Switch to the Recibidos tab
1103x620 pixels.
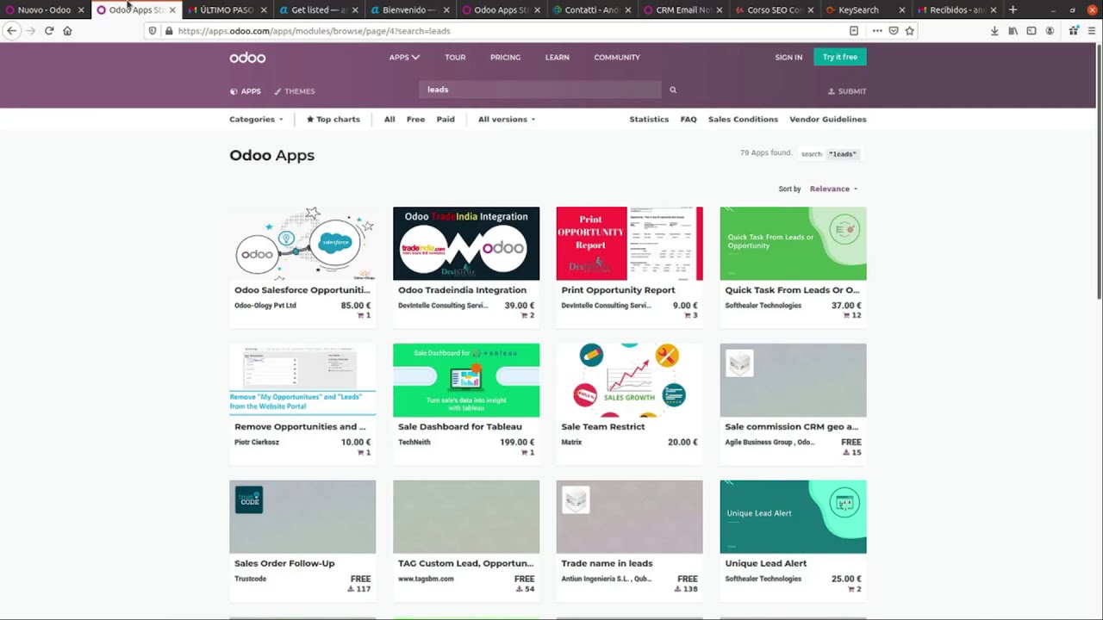957,10
